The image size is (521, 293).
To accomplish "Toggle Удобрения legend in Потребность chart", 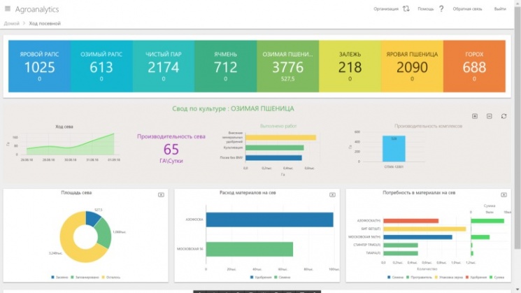I will point(476,277).
